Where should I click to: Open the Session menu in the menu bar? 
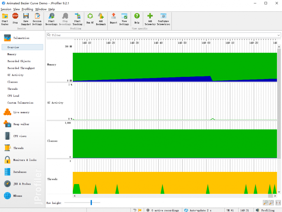click(x=6, y=9)
